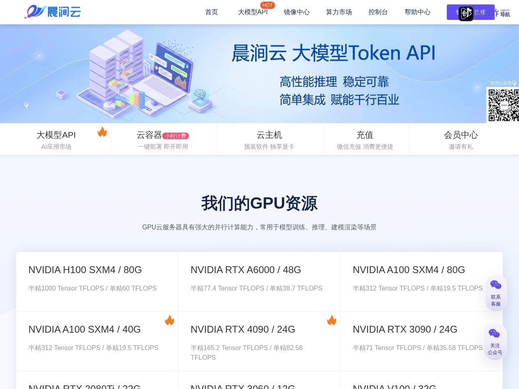This screenshot has width=519, height=389.
Task: Select the NVIDIA RTX 3090 / 24G card
Action: 422,341
